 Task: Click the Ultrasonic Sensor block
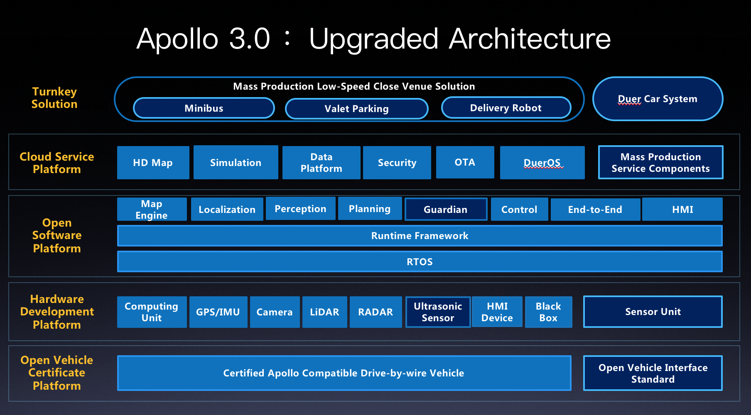(x=438, y=312)
